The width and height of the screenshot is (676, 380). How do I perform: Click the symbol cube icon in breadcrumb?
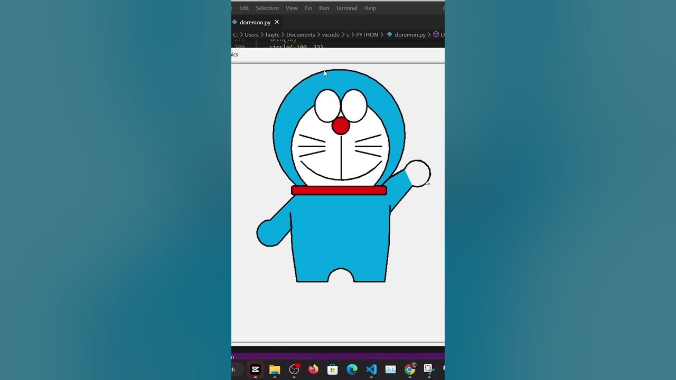(x=436, y=34)
